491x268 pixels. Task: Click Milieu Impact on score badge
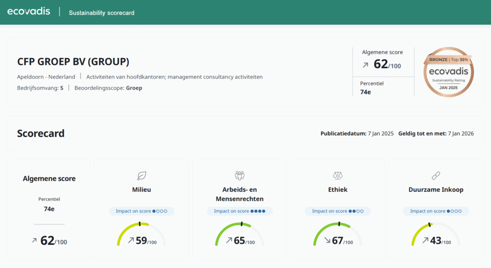141,211
